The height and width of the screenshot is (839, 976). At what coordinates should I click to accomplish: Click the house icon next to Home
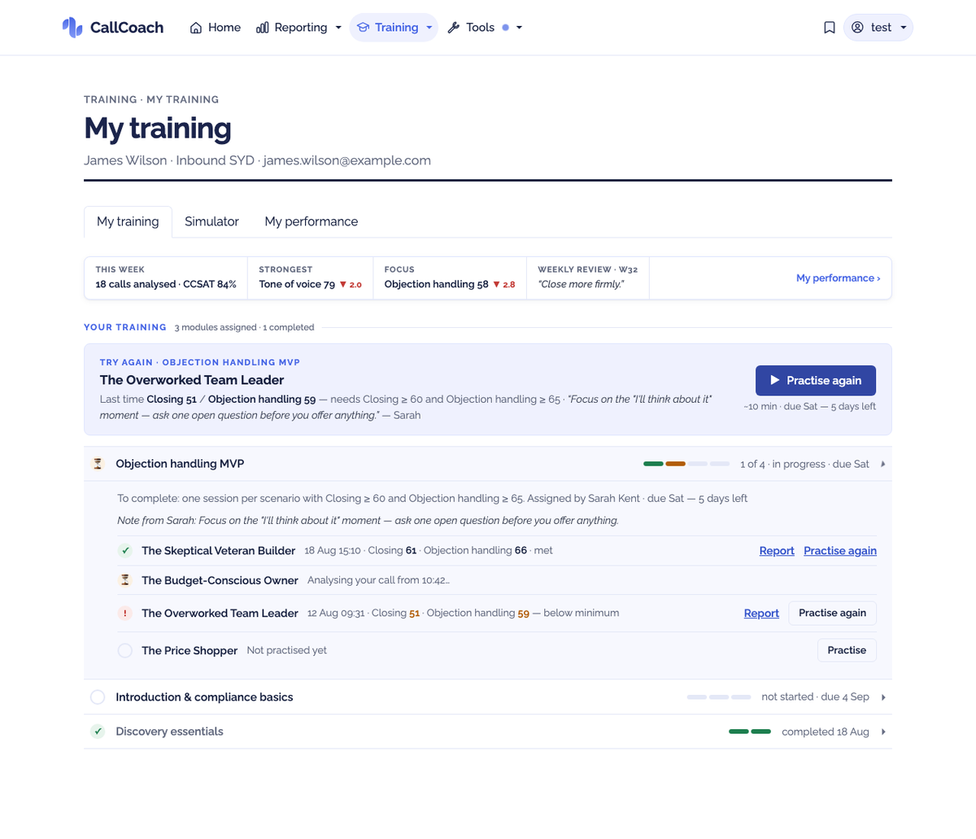point(196,28)
